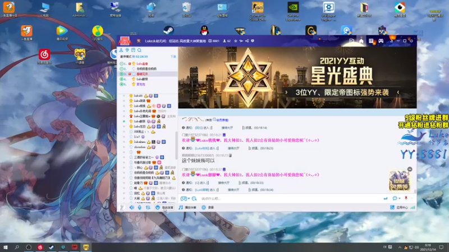The width and height of the screenshot is (449, 252).
Task: Click the Luek娜娜 link in the last notice
Action: 202,190
